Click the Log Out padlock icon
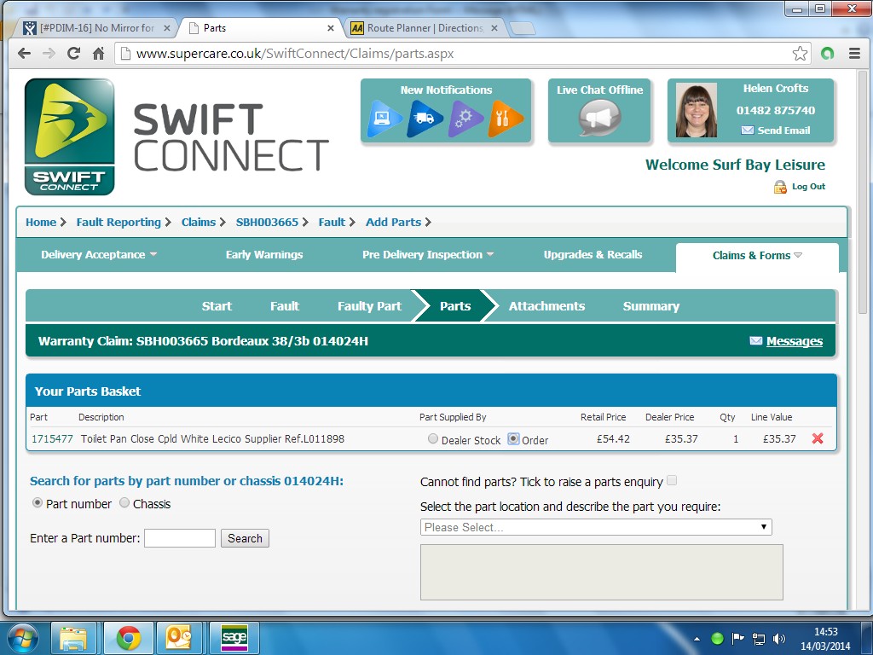 pyautogui.click(x=780, y=187)
